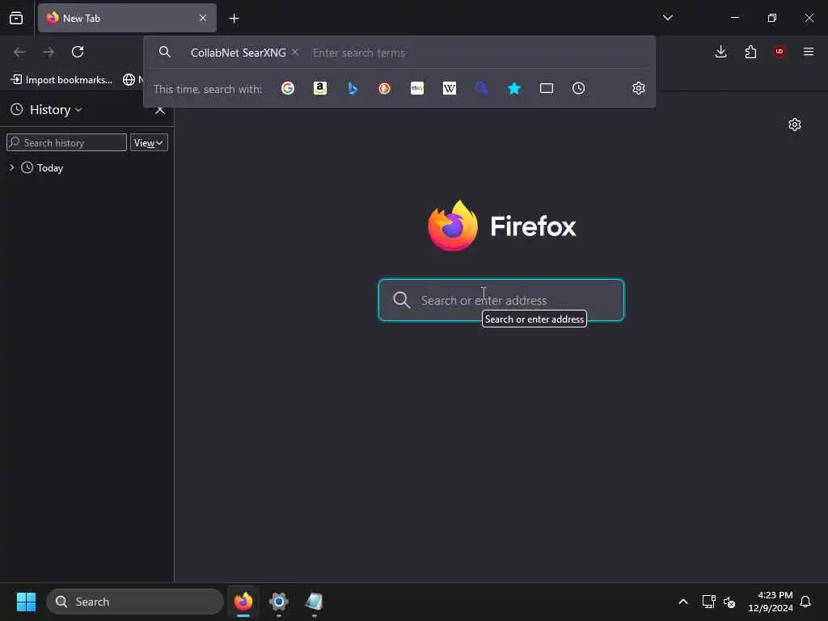Go back one page
This screenshot has width=828, height=621.
(19, 52)
